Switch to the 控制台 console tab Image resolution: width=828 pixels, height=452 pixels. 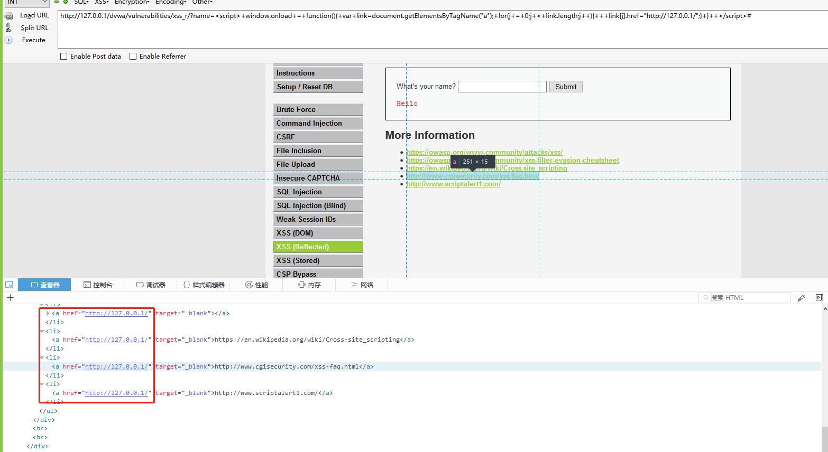click(x=99, y=285)
